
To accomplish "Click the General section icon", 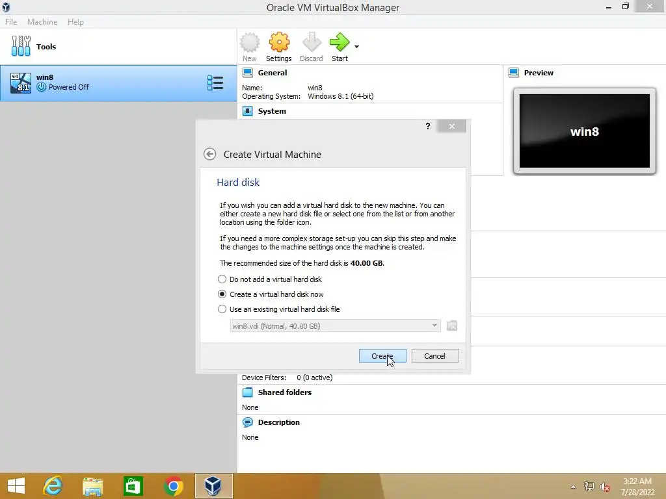I will pyautogui.click(x=247, y=73).
